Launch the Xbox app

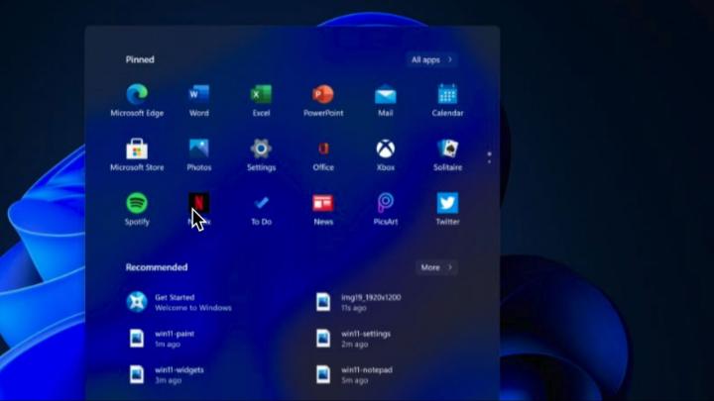[385, 155]
